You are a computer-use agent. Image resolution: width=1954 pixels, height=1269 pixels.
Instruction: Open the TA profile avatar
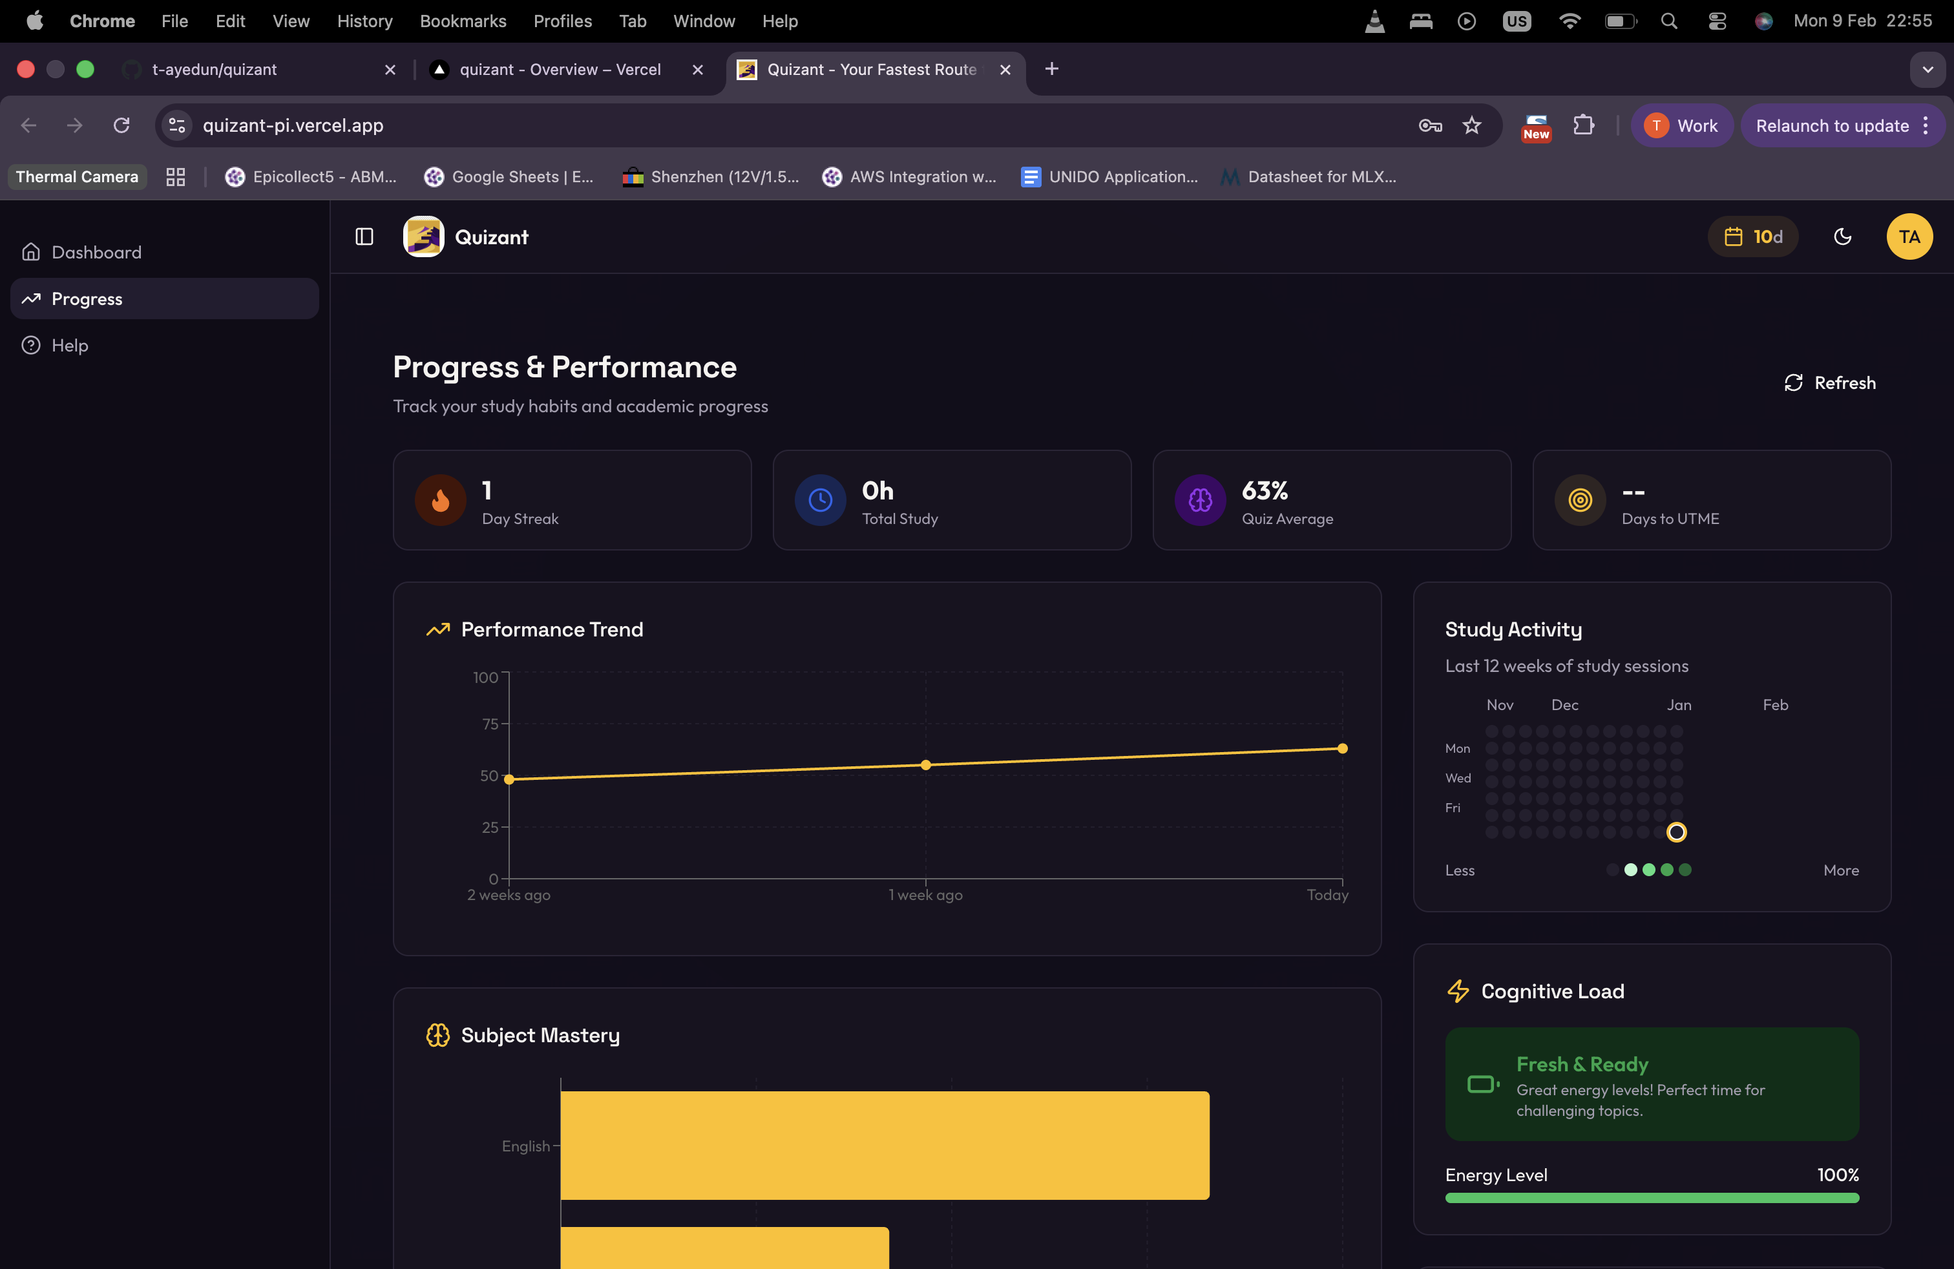click(x=1909, y=237)
